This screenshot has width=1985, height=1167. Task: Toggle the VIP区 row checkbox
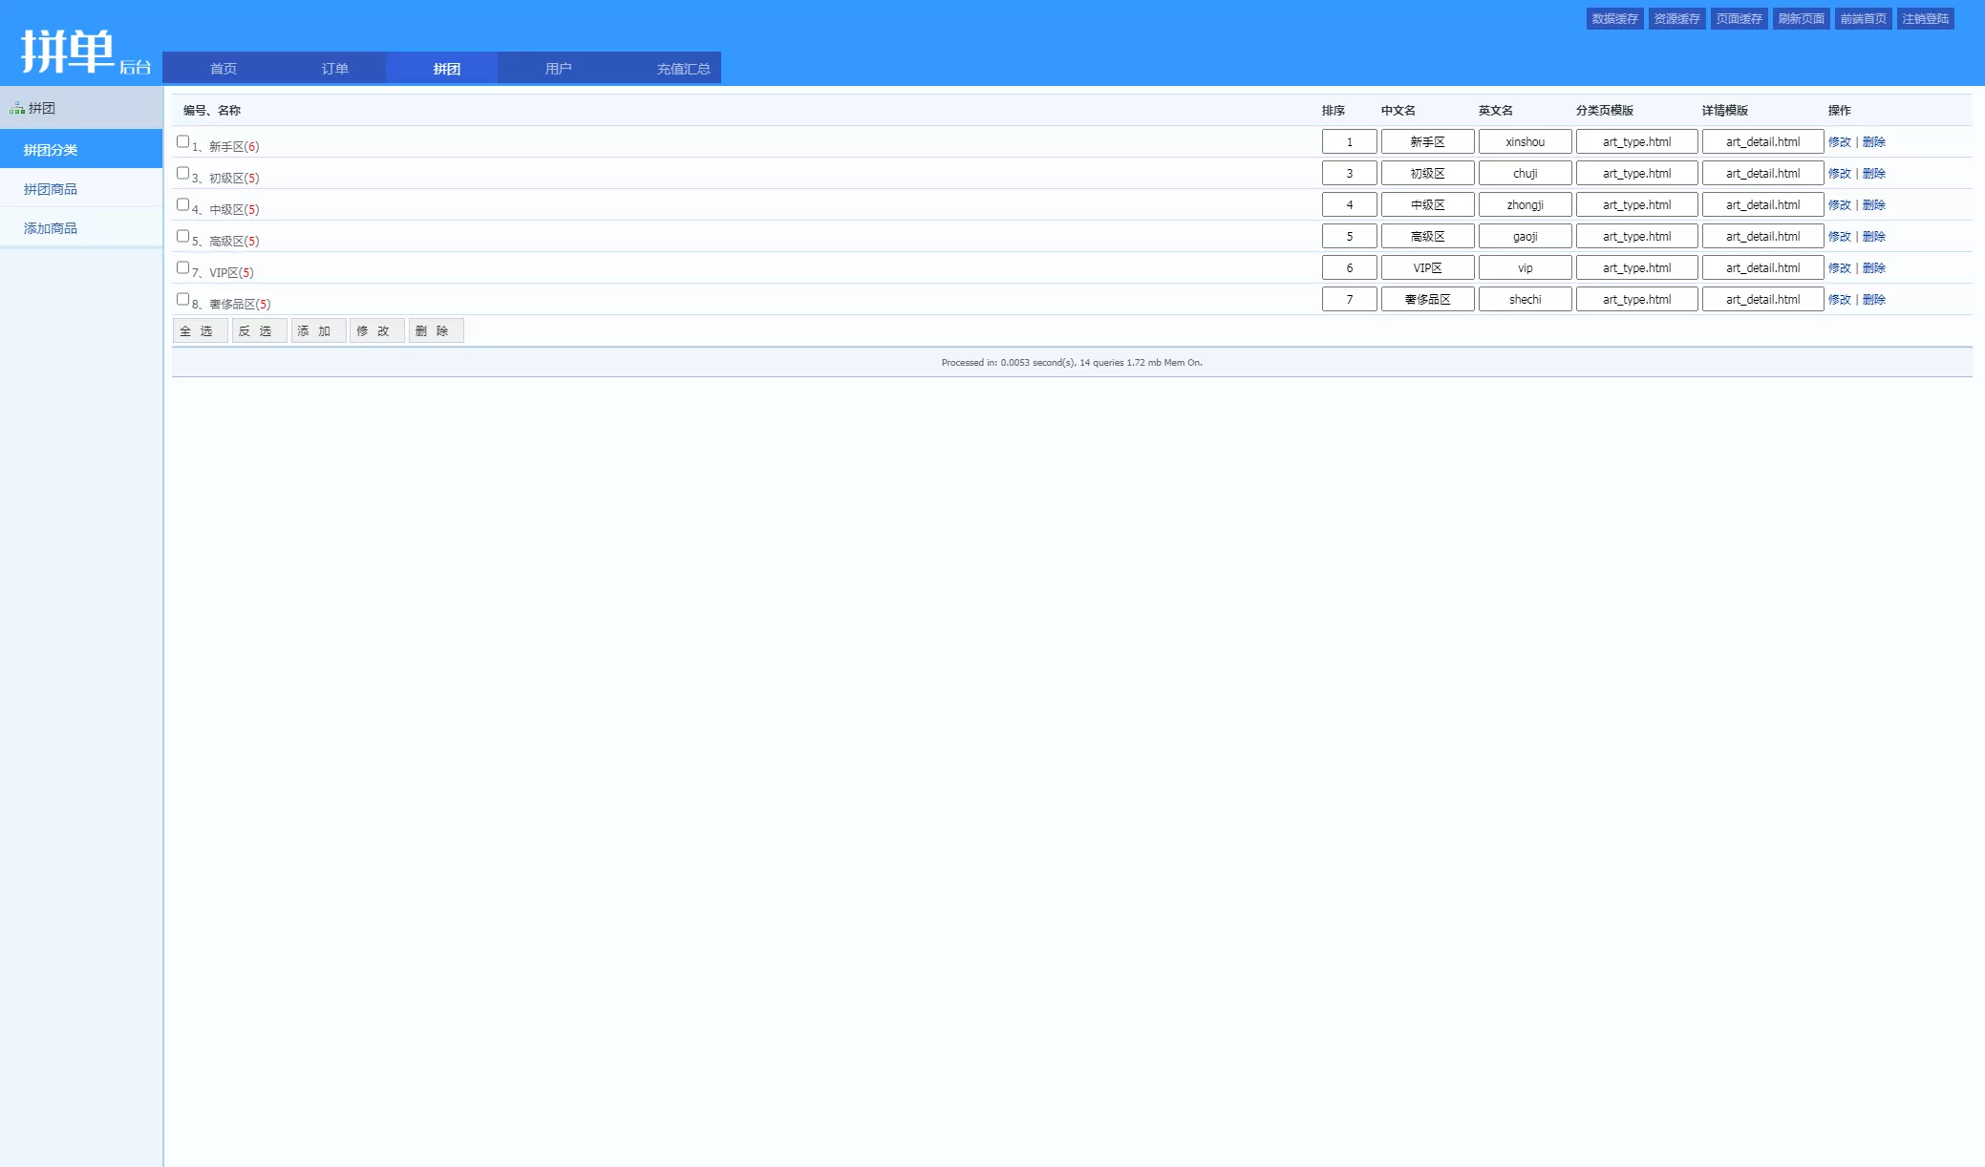[182, 267]
